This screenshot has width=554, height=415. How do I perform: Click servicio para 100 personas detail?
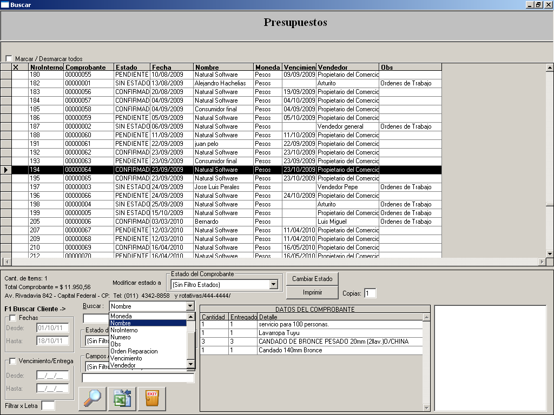311,324
